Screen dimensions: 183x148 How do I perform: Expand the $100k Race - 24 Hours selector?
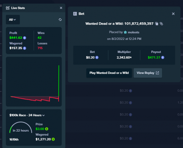tap(27, 115)
